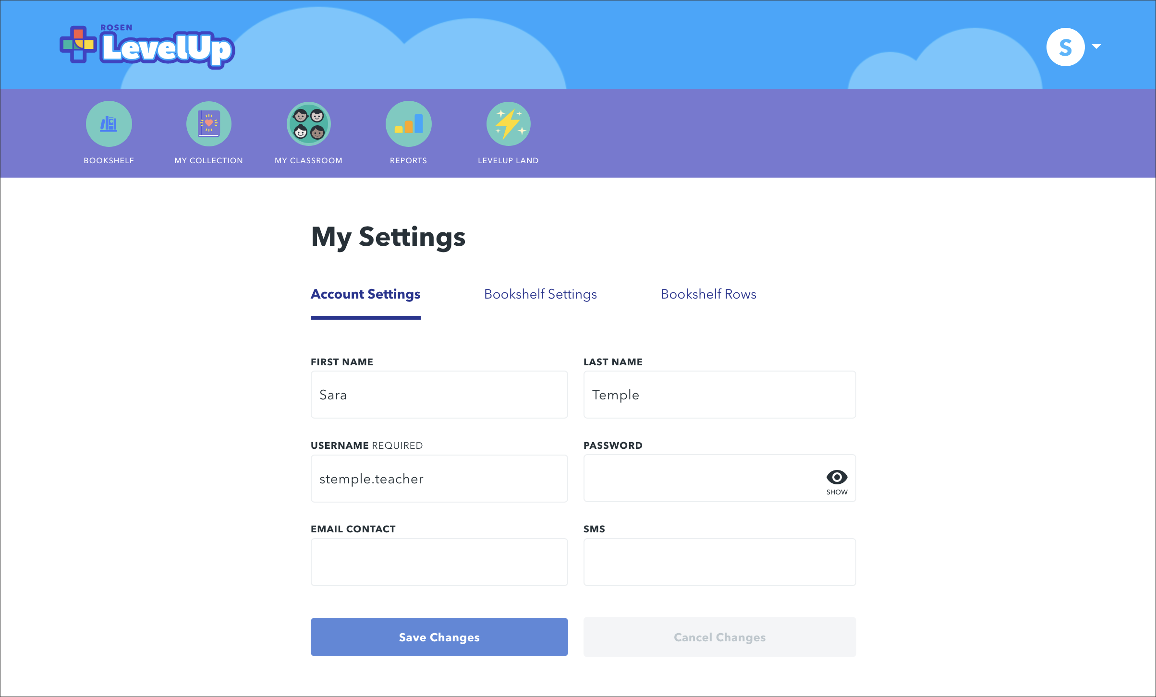
Task: Focus the Password input box
Action: [696, 479]
